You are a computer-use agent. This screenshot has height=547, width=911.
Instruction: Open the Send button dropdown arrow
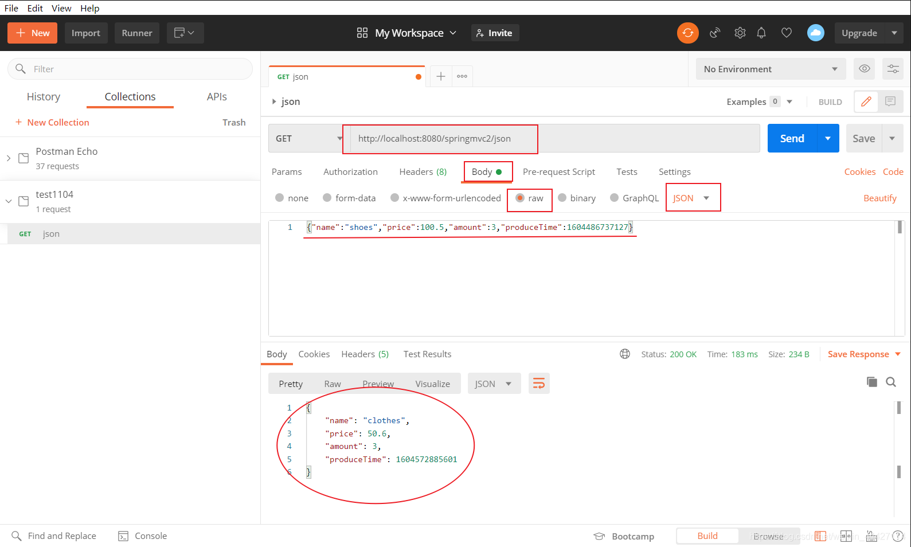(x=828, y=138)
